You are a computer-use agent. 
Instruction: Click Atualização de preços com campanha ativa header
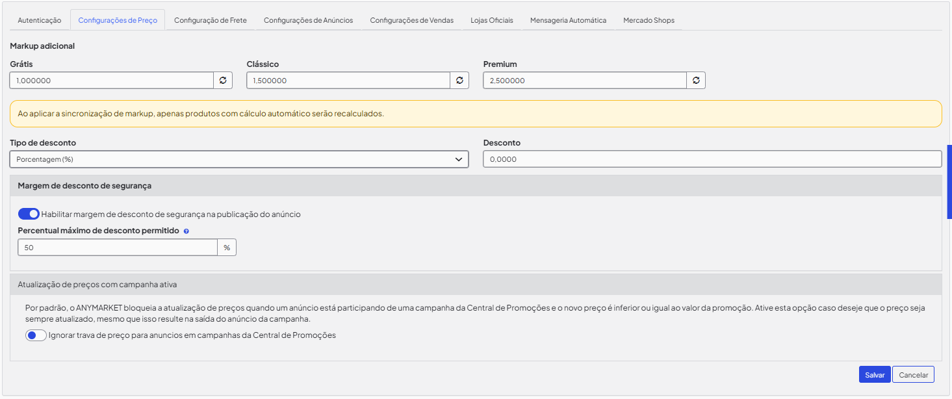[476, 285]
